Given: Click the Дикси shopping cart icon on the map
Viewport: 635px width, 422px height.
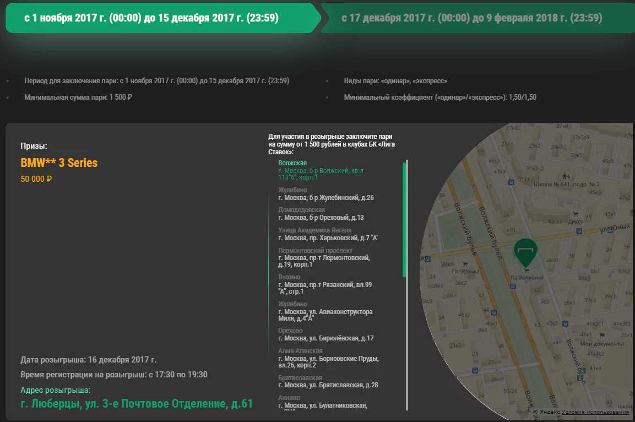Looking at the screenshot, I should [x=575, y=214].
